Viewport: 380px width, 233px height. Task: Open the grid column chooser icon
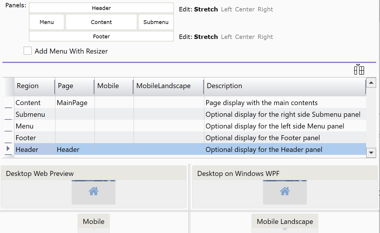click(359, 70)
